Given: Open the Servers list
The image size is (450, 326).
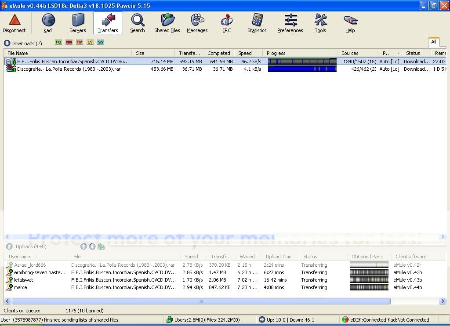Looking at the screenshot, I should [x=78, y=23].
